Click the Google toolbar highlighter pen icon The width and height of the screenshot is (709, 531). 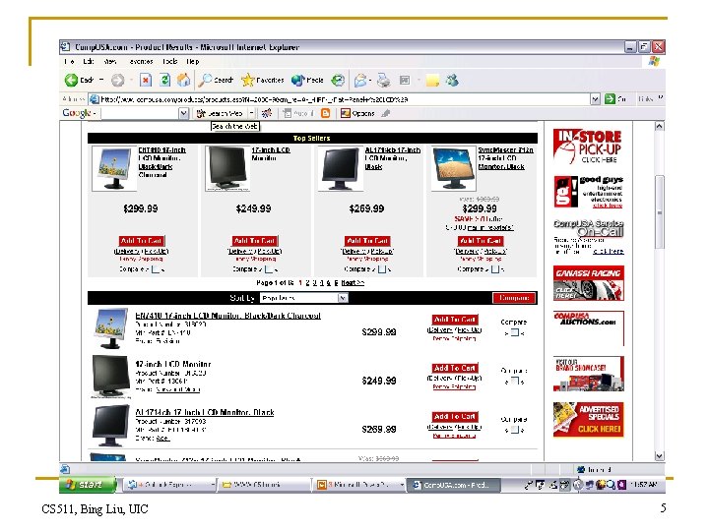(x=386, y=113)
